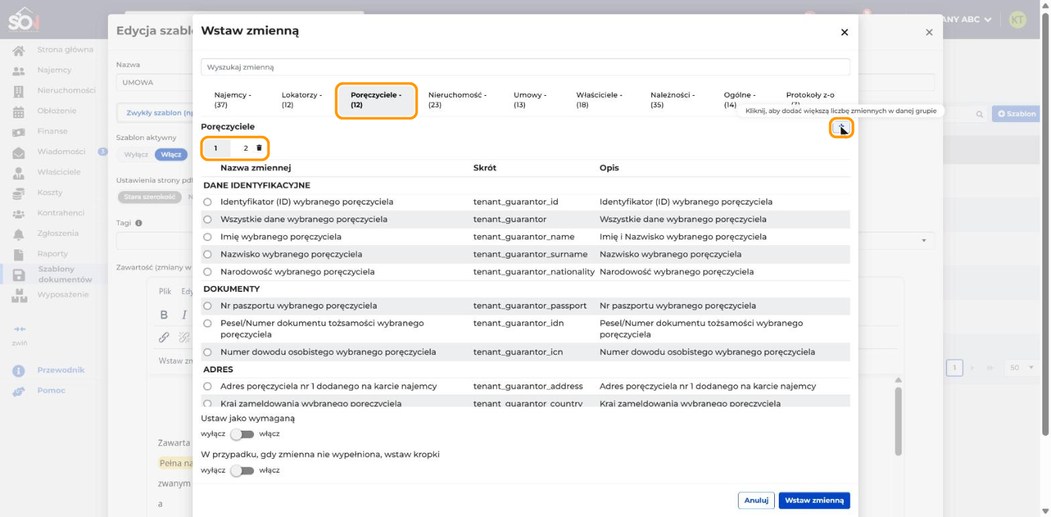Viewport: 1051px width, 517px height.
Task: Select radio for Identyfikator (ID) wybranego poręczyciela
Action: click(208, 202)
